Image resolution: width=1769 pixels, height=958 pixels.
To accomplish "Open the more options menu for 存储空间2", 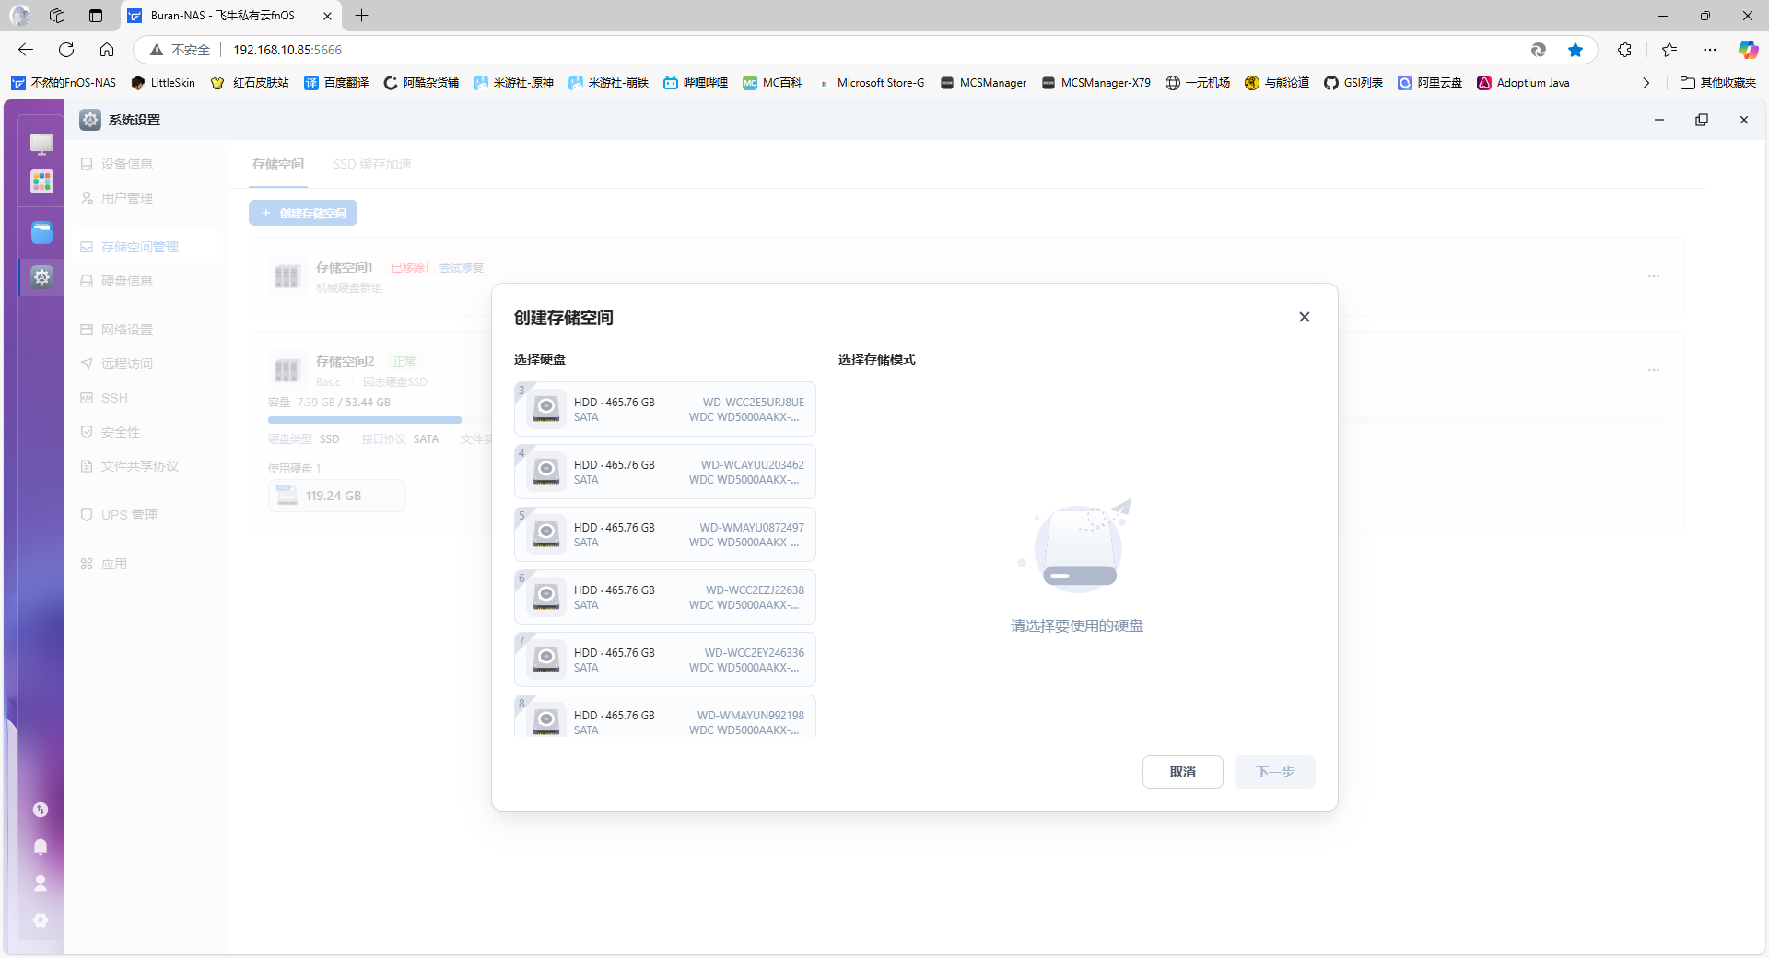I will point(1654,370).
